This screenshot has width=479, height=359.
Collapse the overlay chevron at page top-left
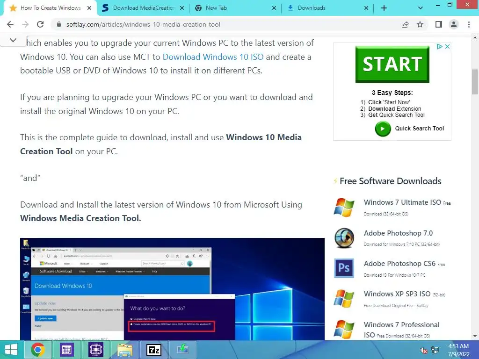coord(13,40)
